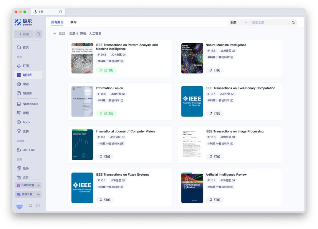This screenshot has height=229, width=318.
Task: Click breadcrumb 主题·计算机: 人工智能
Action: point(85,34)
